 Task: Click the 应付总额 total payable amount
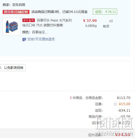[123, 135]
